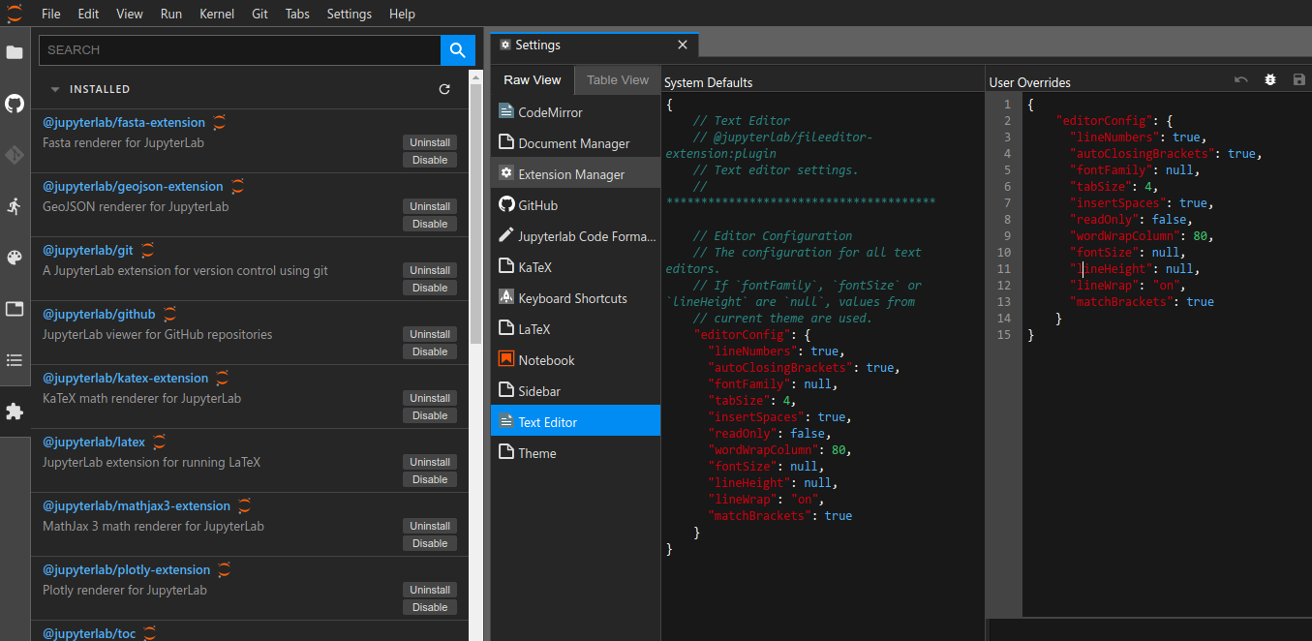Select the Extension Manager puzzle sidebar icon
1312x641 pixels.
pyautogui.click(x=15, y=412)
